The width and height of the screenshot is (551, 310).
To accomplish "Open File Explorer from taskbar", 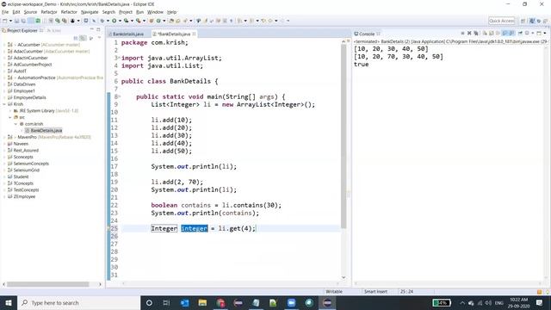I will [x=202, y=302].
